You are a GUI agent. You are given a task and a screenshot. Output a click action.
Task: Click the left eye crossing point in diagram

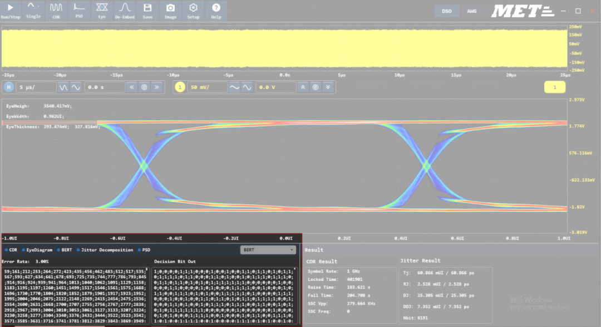point(144,166)
